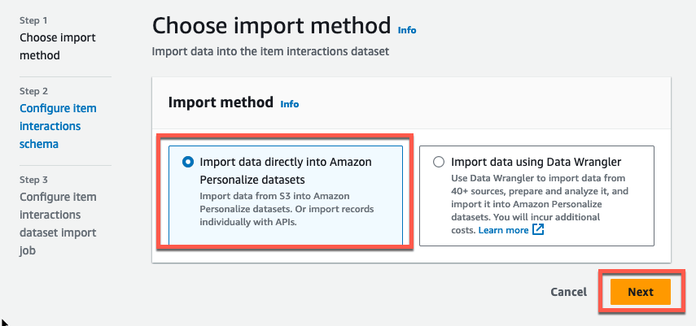Select Choose import method step in sidebar
The image size is (696, 326).
click(57, 46)
